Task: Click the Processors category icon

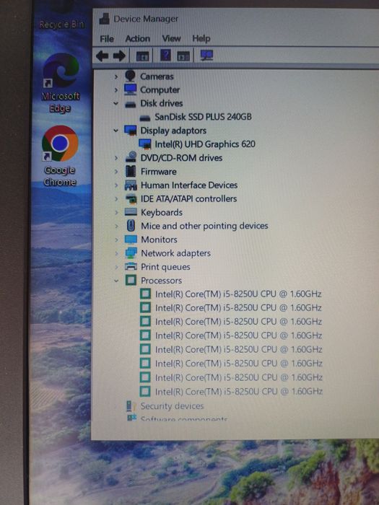Action: pyautogui.click(x=131, y=280)
